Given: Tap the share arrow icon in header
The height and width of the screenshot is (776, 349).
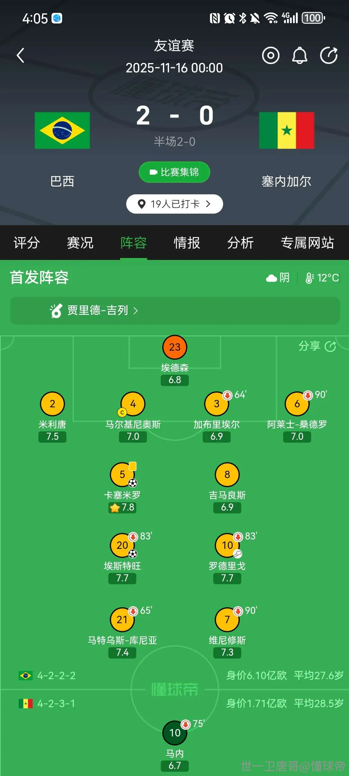Looking at the screenshot, I should 329,55.
